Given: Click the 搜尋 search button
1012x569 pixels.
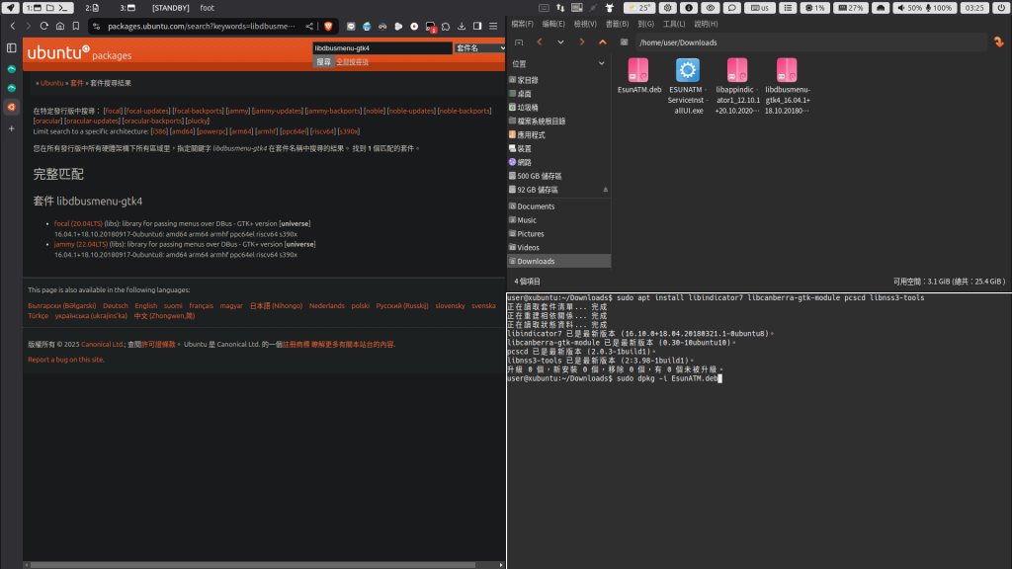Looking at the screenshot, I should click(x=323, y=62).
